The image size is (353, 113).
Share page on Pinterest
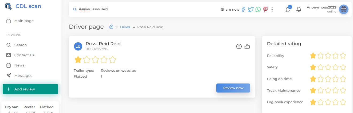click(x=265, y=10)
